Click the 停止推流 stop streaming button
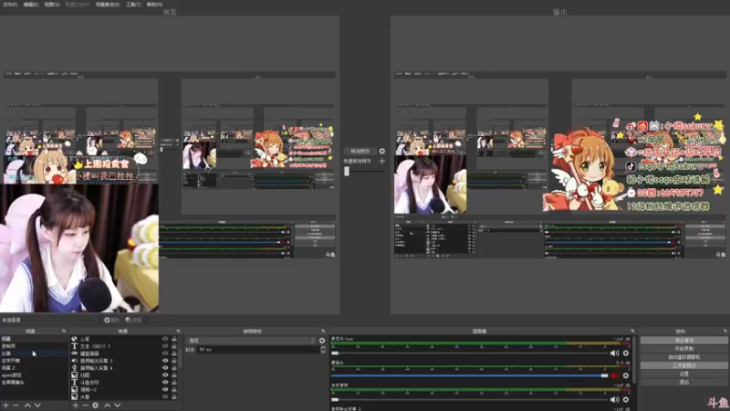The height and width of the screenshot is (411, 730). pos(683,340)
